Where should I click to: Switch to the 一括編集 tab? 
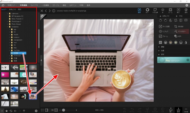[x=45, y=5]
